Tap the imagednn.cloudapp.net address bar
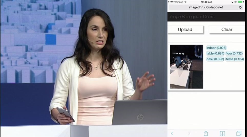Screen dimensions: 247x137 pyautogui.click(x=206, y=7)
